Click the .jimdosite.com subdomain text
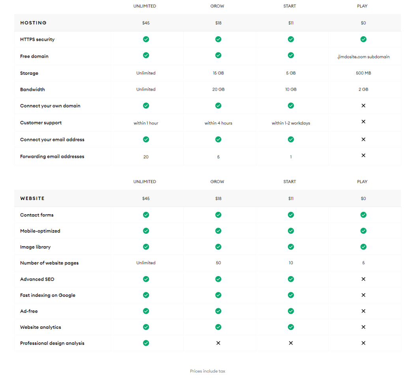The image size is (404, 378). pyautogui.click(x=363, y=57)
